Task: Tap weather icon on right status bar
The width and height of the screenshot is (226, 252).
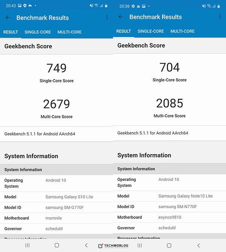Action: [x=138, y=6]
